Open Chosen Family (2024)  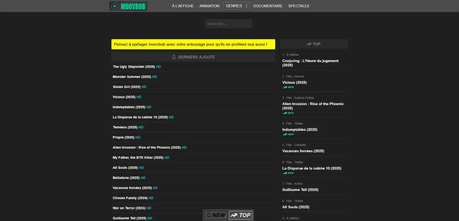[130, 198]
